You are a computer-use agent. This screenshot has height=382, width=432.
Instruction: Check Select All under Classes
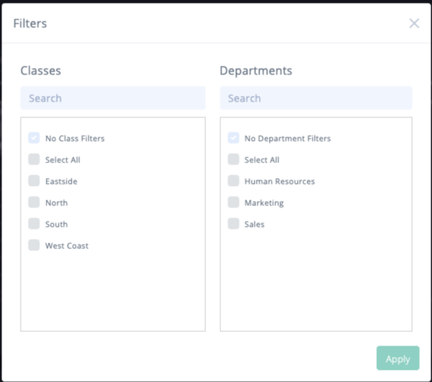[34, 160]
